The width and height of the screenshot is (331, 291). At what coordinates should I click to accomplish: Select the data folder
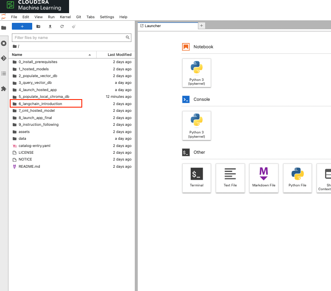pos(72,139)
